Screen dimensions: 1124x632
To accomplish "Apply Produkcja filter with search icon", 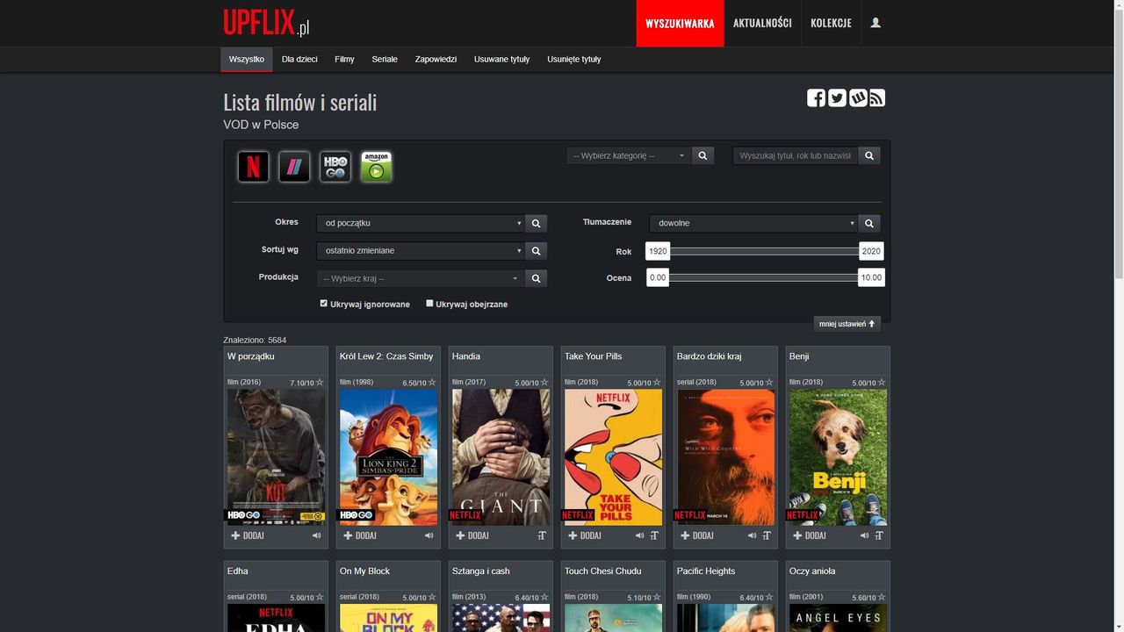I will tap(536, 278).
